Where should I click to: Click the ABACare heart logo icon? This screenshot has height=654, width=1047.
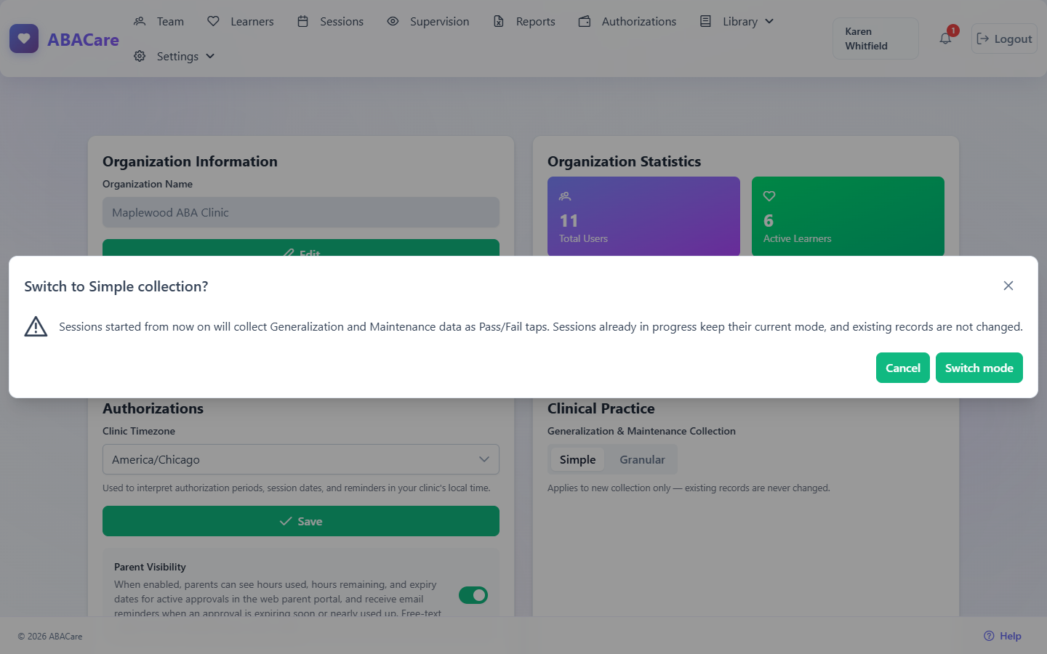pos(24,39)
